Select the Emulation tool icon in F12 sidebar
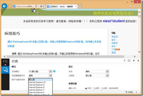Viewport: 143px width, 96px height. (5, 70)
